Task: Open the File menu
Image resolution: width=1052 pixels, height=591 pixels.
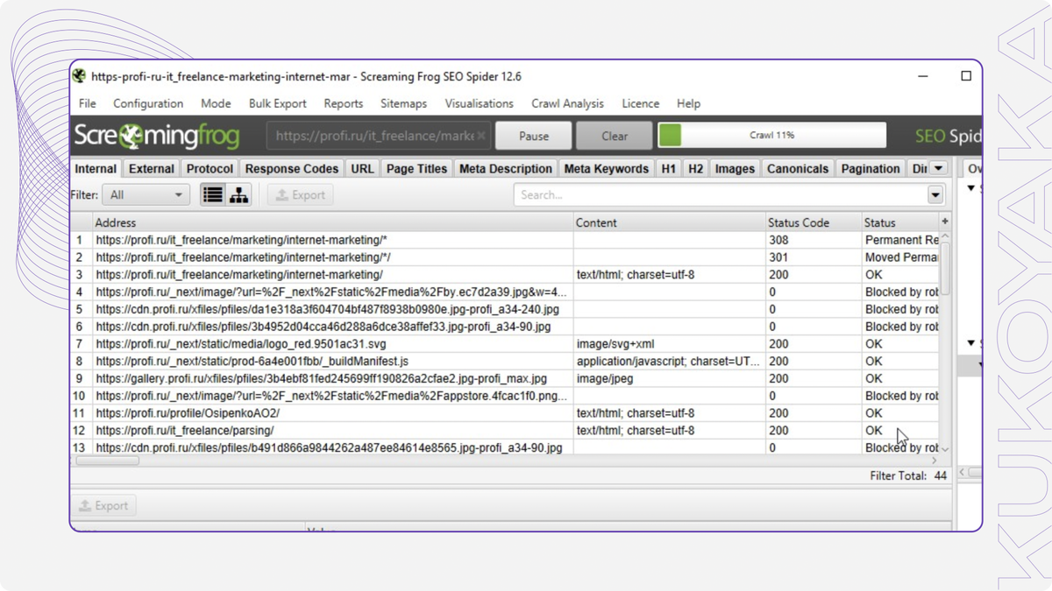Action: coord(88,103)
